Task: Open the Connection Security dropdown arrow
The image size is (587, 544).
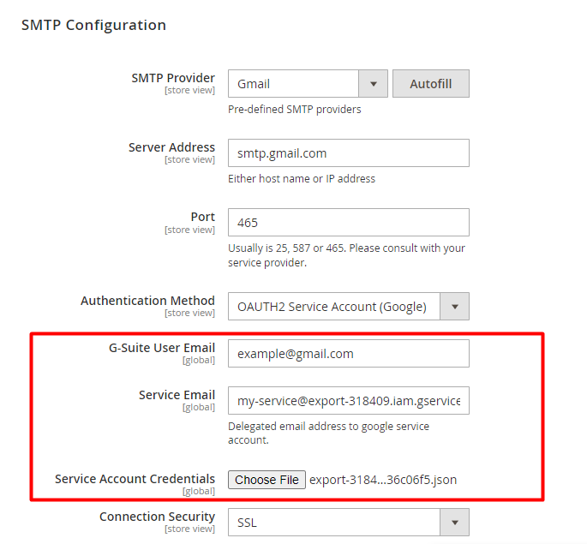Action: (x=454, y=523)
